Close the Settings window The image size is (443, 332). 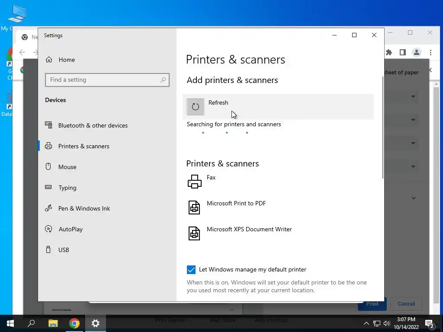(x=374, y=35)
